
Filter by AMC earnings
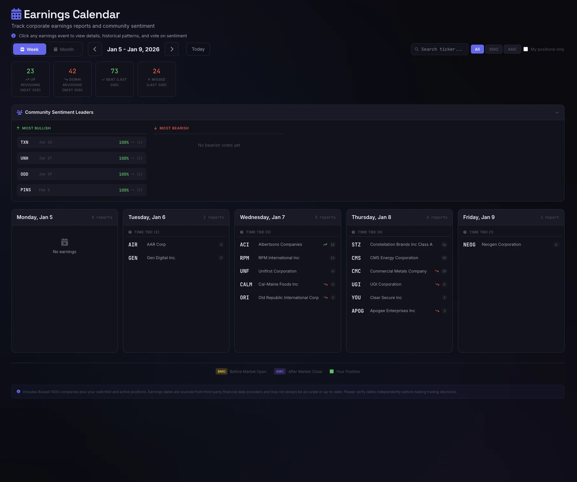[512, 49]
